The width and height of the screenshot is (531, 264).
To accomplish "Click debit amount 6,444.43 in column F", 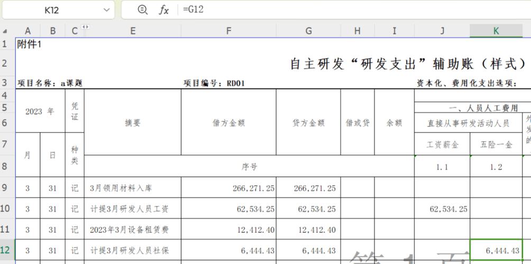I will coord(228,250).
